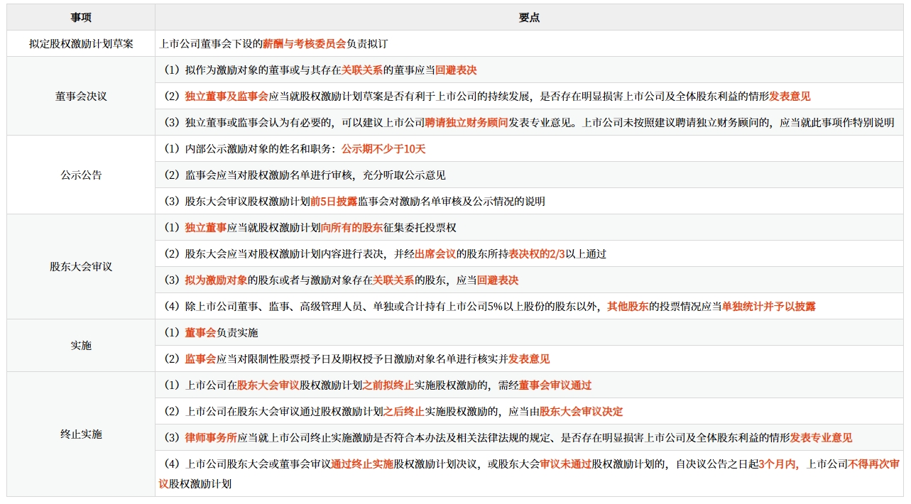This screenshot has width=911, height=504.
Task: Click the 要点 column header
Action: click(x=530, y=17)
